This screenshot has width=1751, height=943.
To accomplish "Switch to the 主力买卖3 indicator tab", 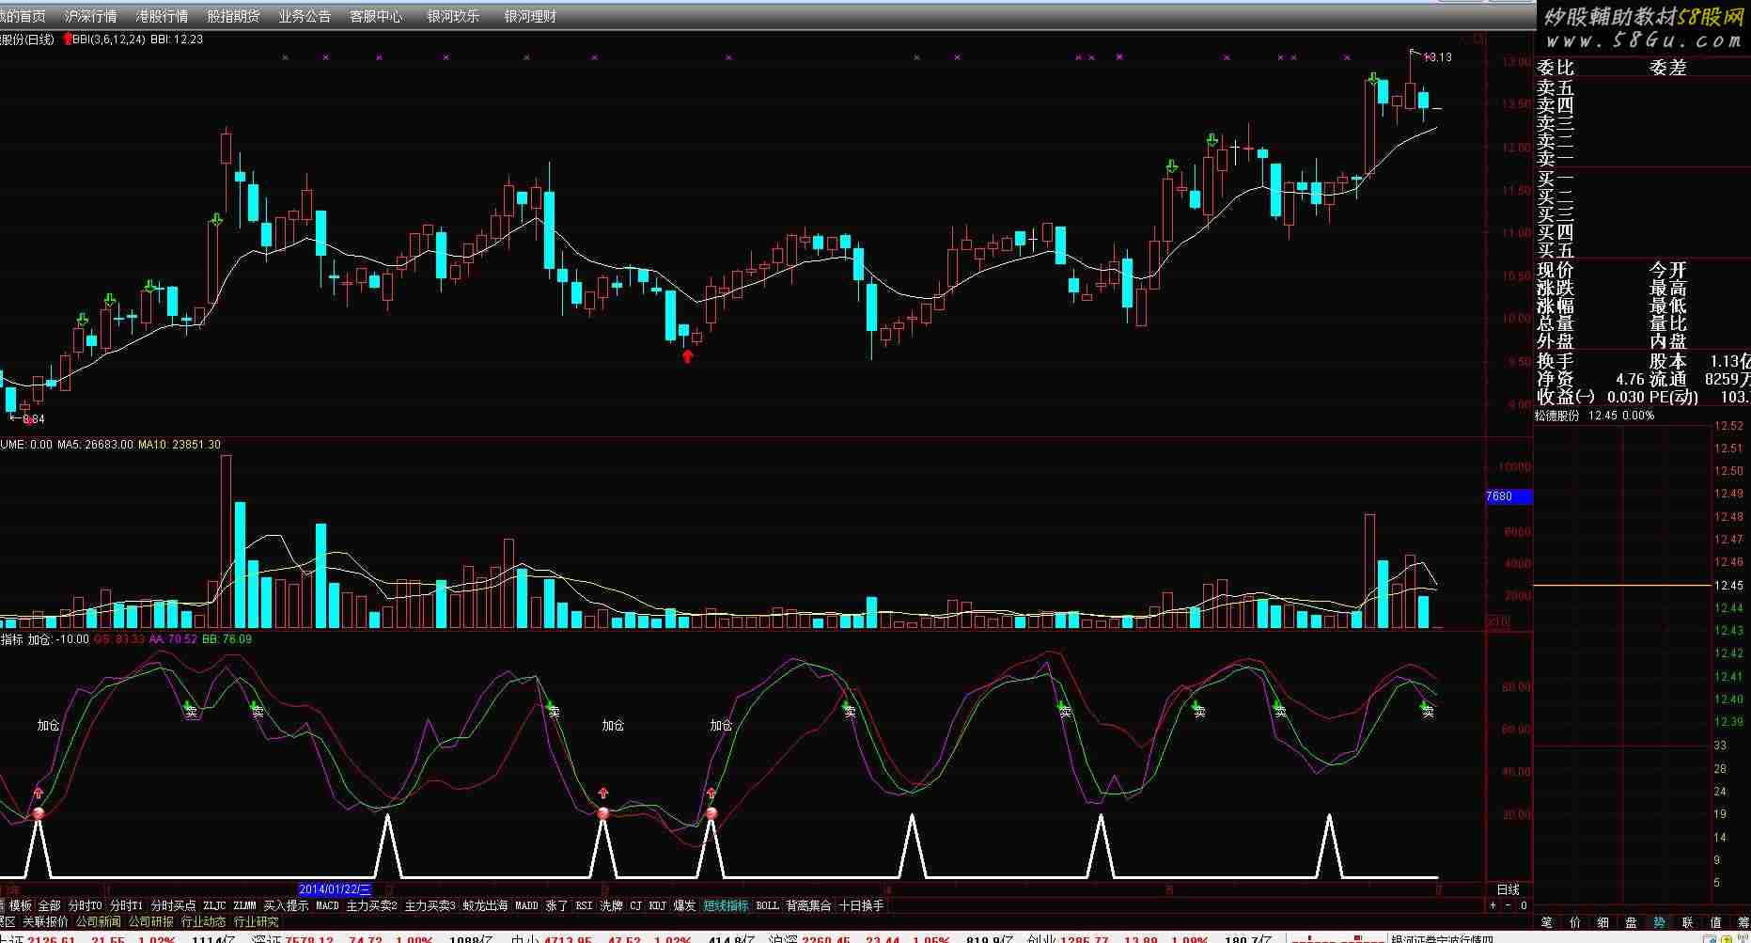I will coord(430,905).
